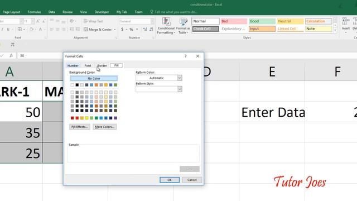Click the fx Insert Function icon
Viewport: 357px width, 201px height.
(x=11, y=56)
